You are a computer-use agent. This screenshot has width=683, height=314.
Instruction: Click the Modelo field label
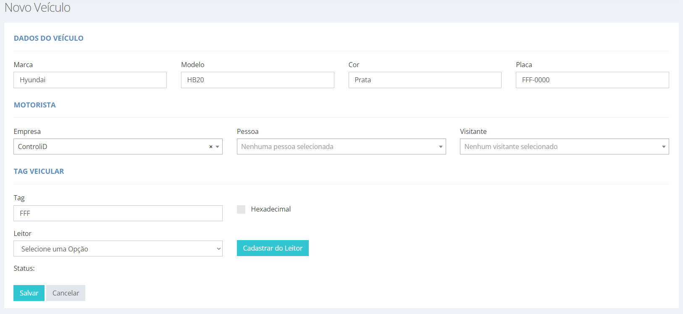(x=193, y=65)
